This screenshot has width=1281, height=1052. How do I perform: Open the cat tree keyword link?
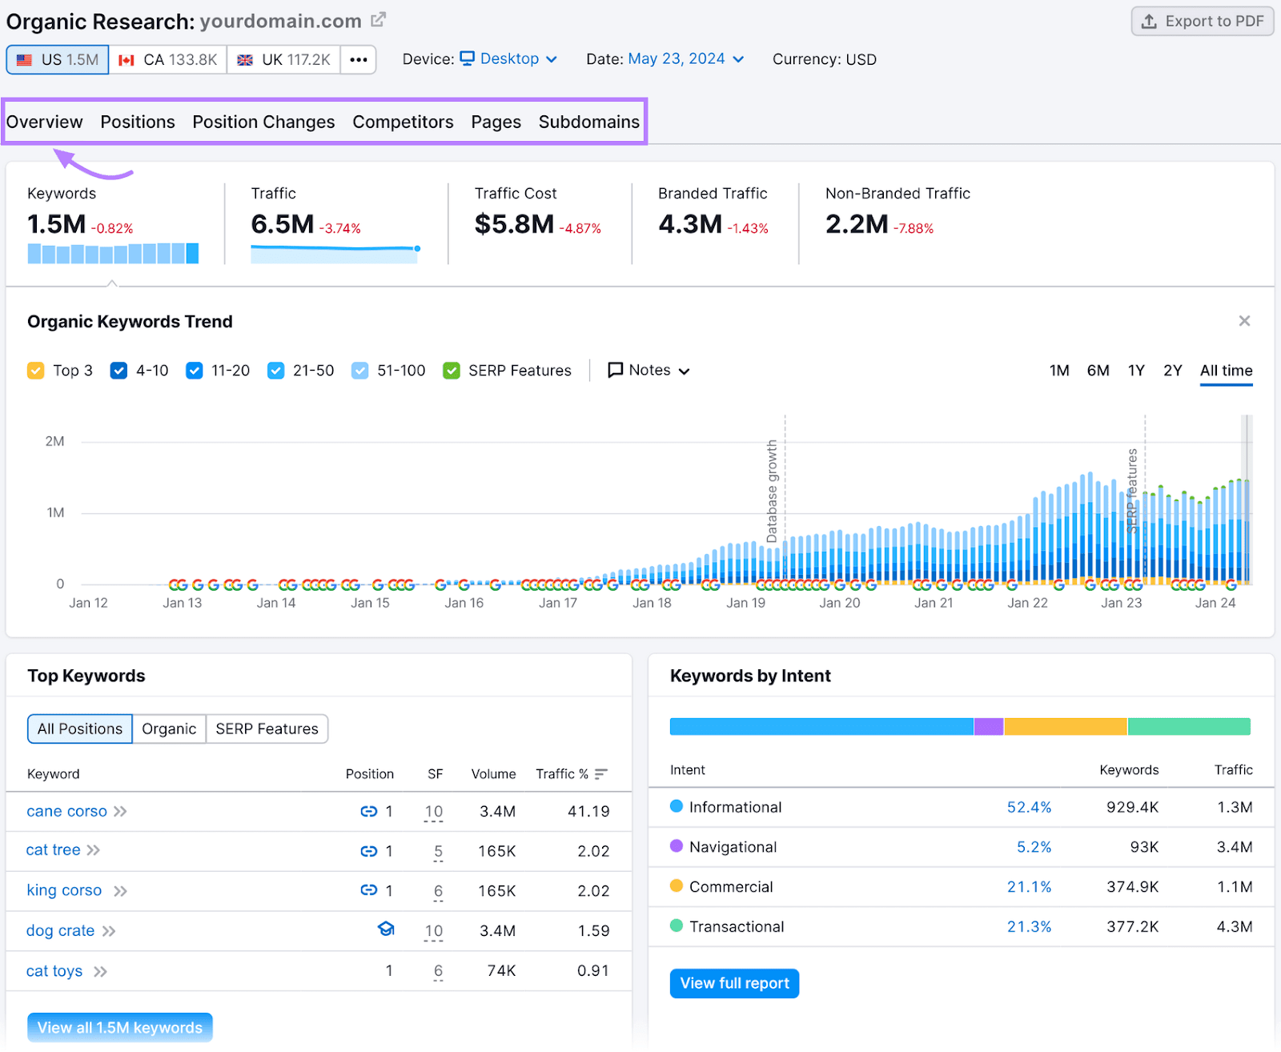[x=53, y=849]
